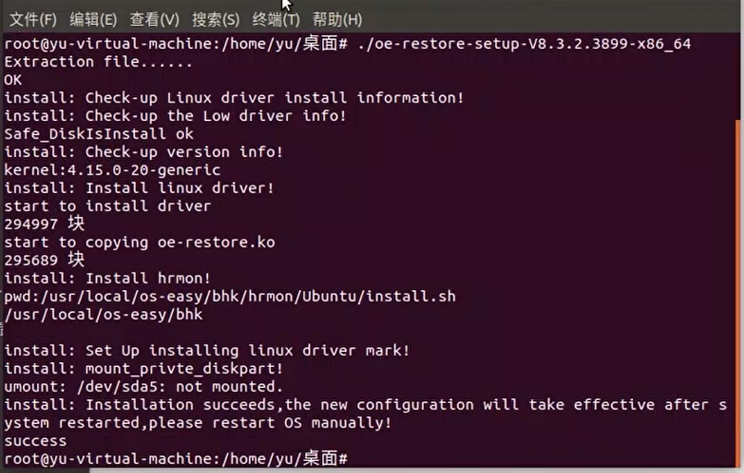The image size is (744, 473).
Task: Click the last command prompt line
Action: [x=176, y=458]
